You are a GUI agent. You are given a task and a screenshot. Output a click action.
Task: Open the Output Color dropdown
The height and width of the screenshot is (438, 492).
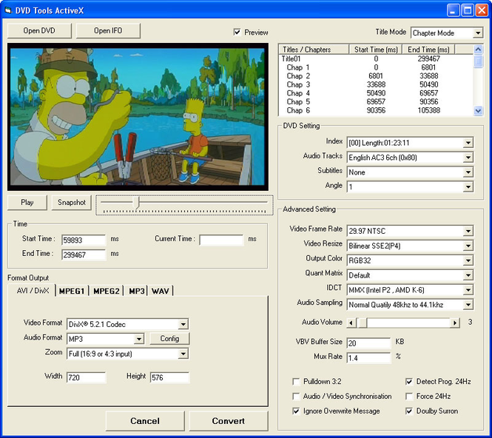(410, 260)
